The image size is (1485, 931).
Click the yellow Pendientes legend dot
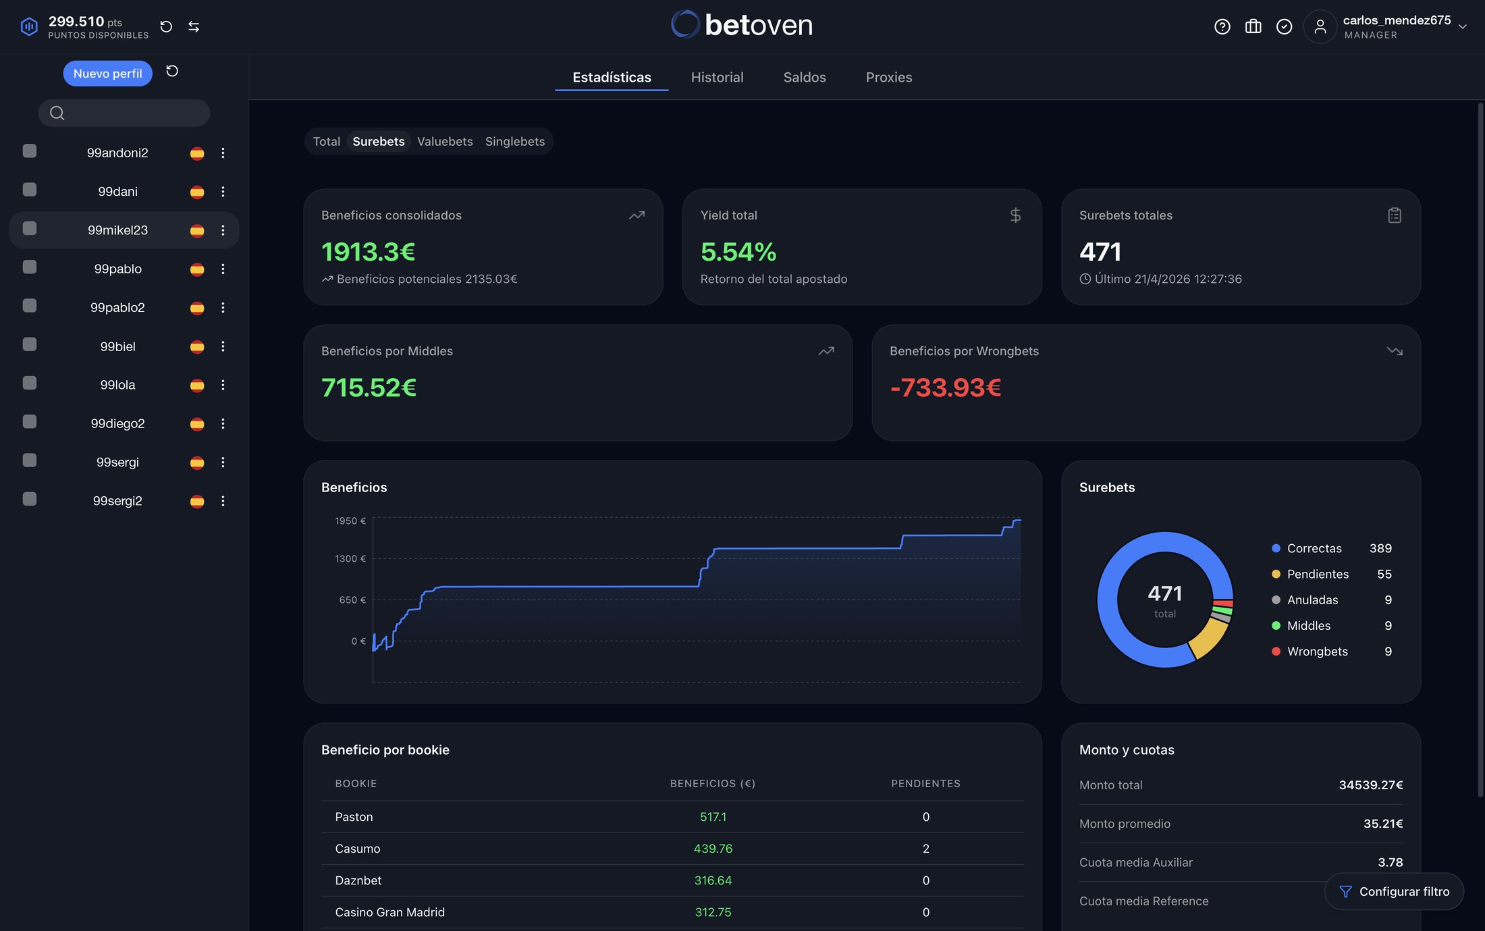point(1276,574)
